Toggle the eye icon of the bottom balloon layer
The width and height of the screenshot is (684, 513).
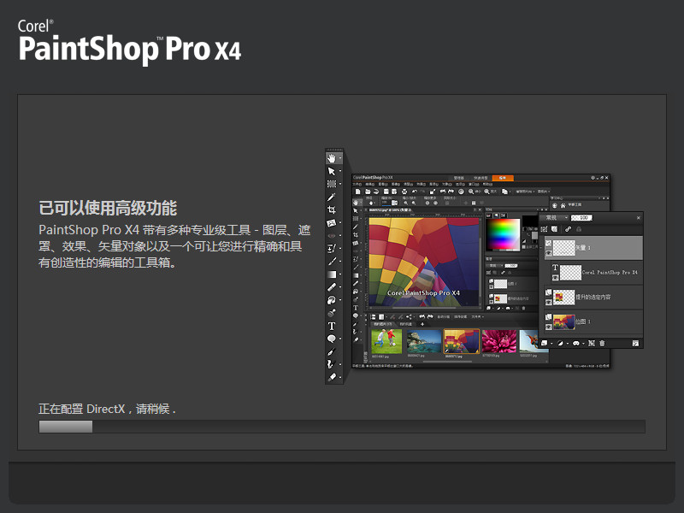point(549,327)
